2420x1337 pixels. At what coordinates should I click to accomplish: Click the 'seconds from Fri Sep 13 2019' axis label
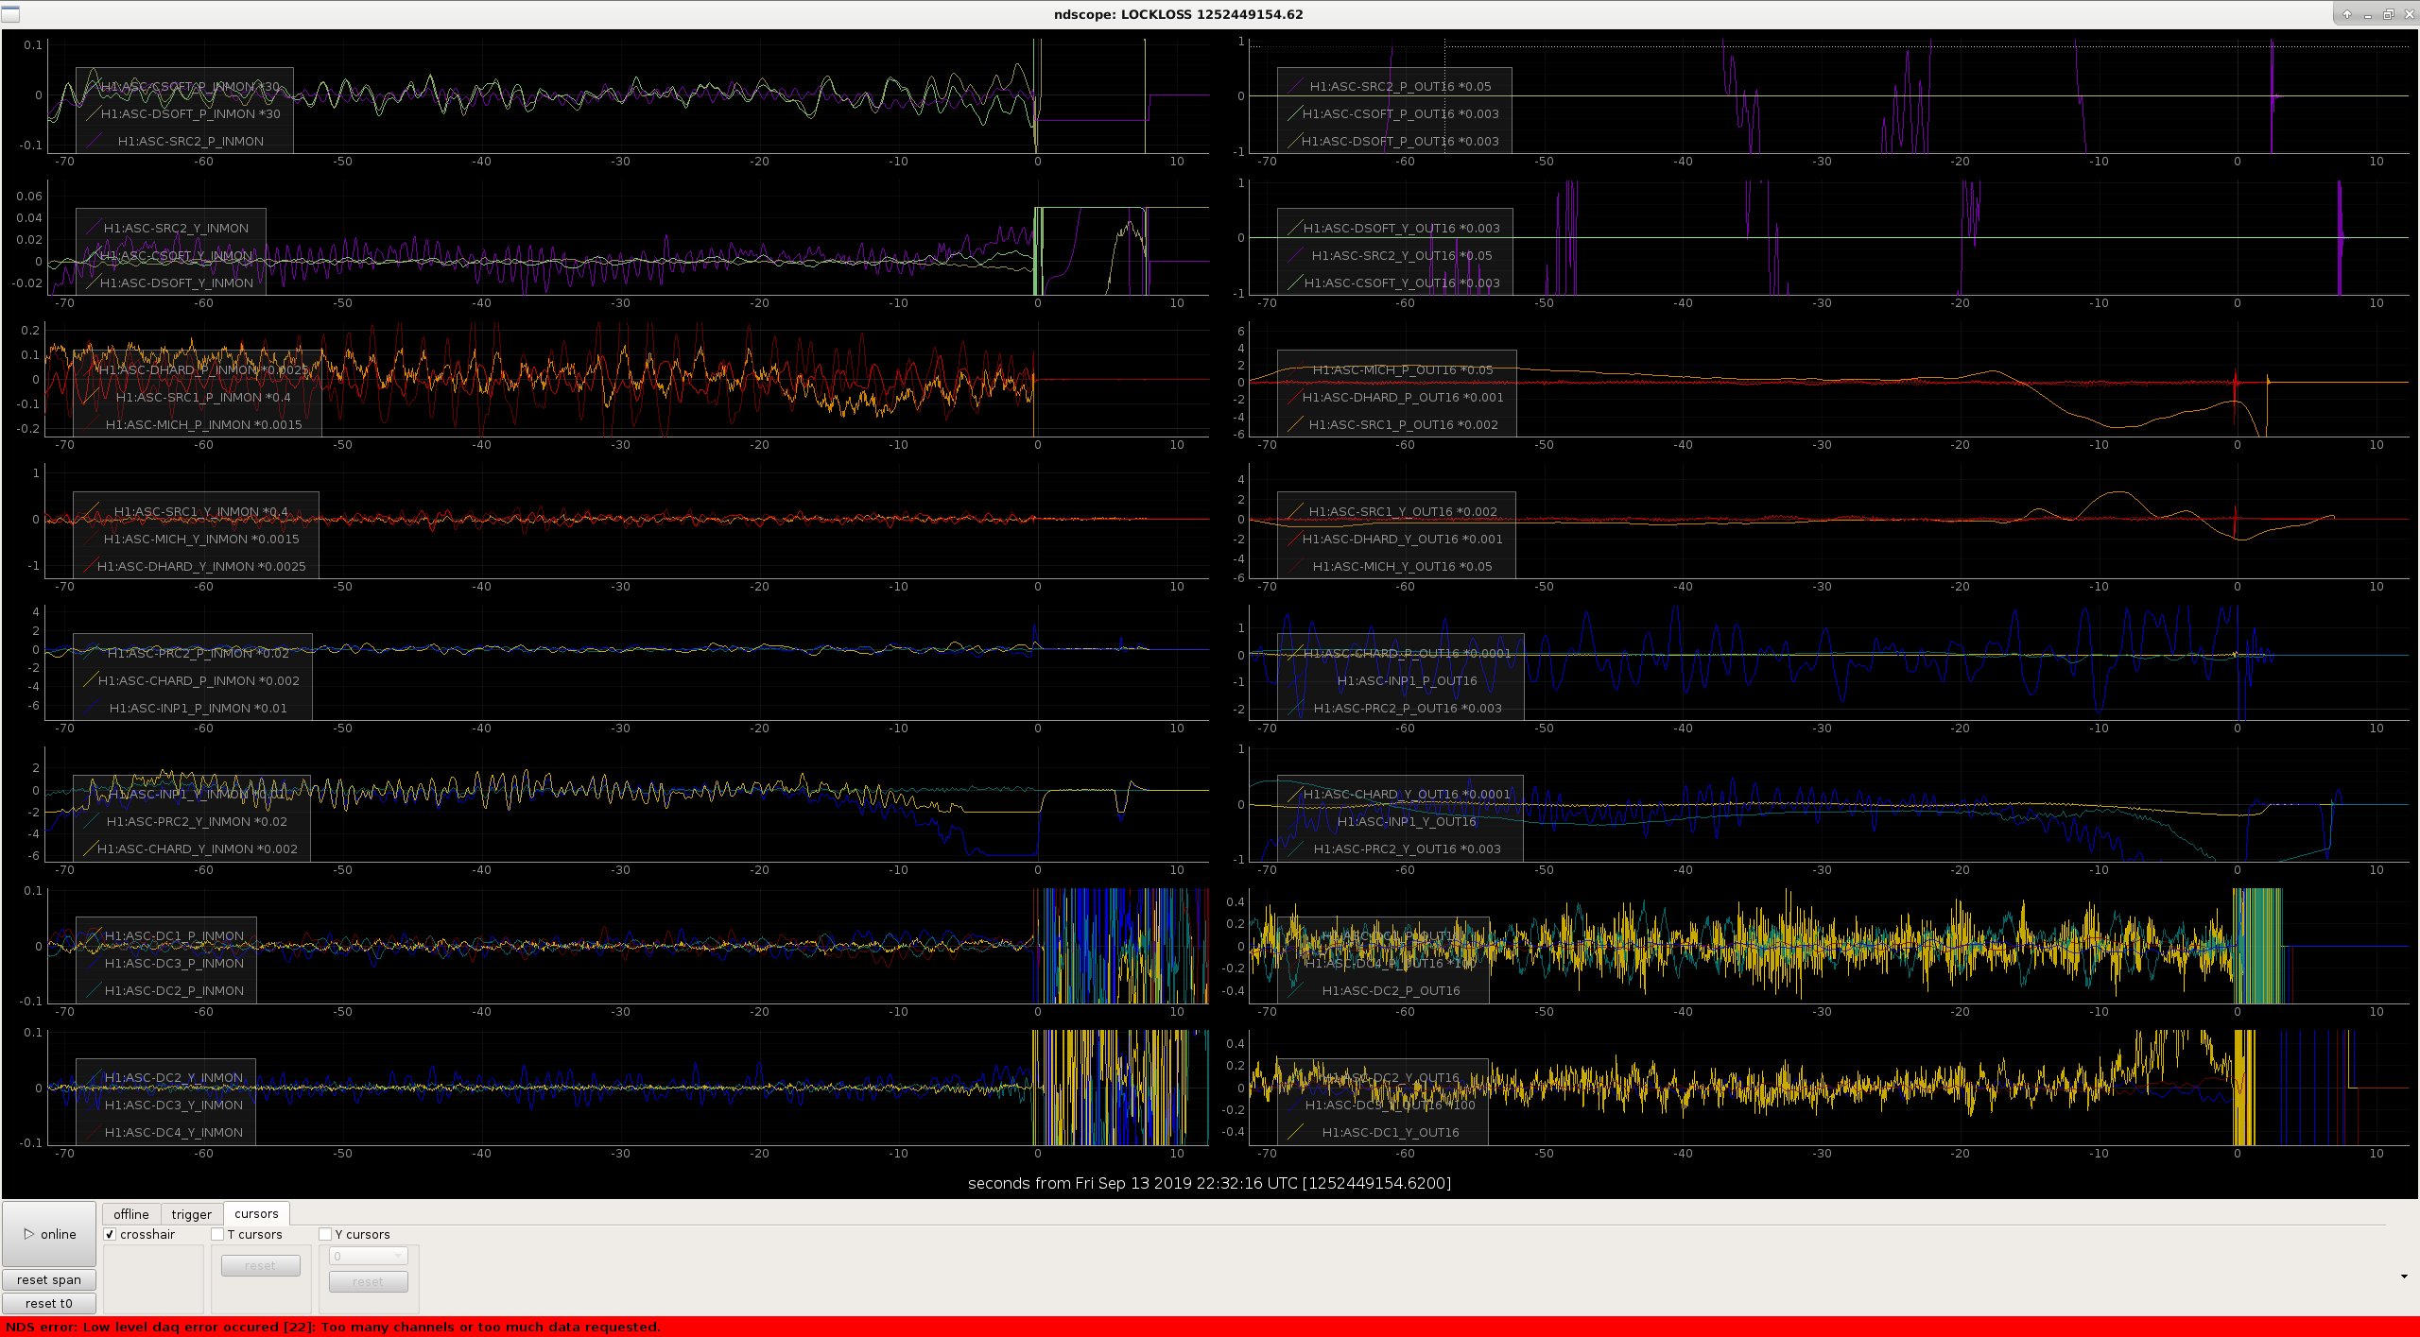1209,1183
